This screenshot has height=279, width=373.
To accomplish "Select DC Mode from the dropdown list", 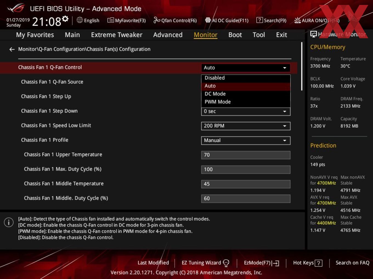I will coord(246,94).
